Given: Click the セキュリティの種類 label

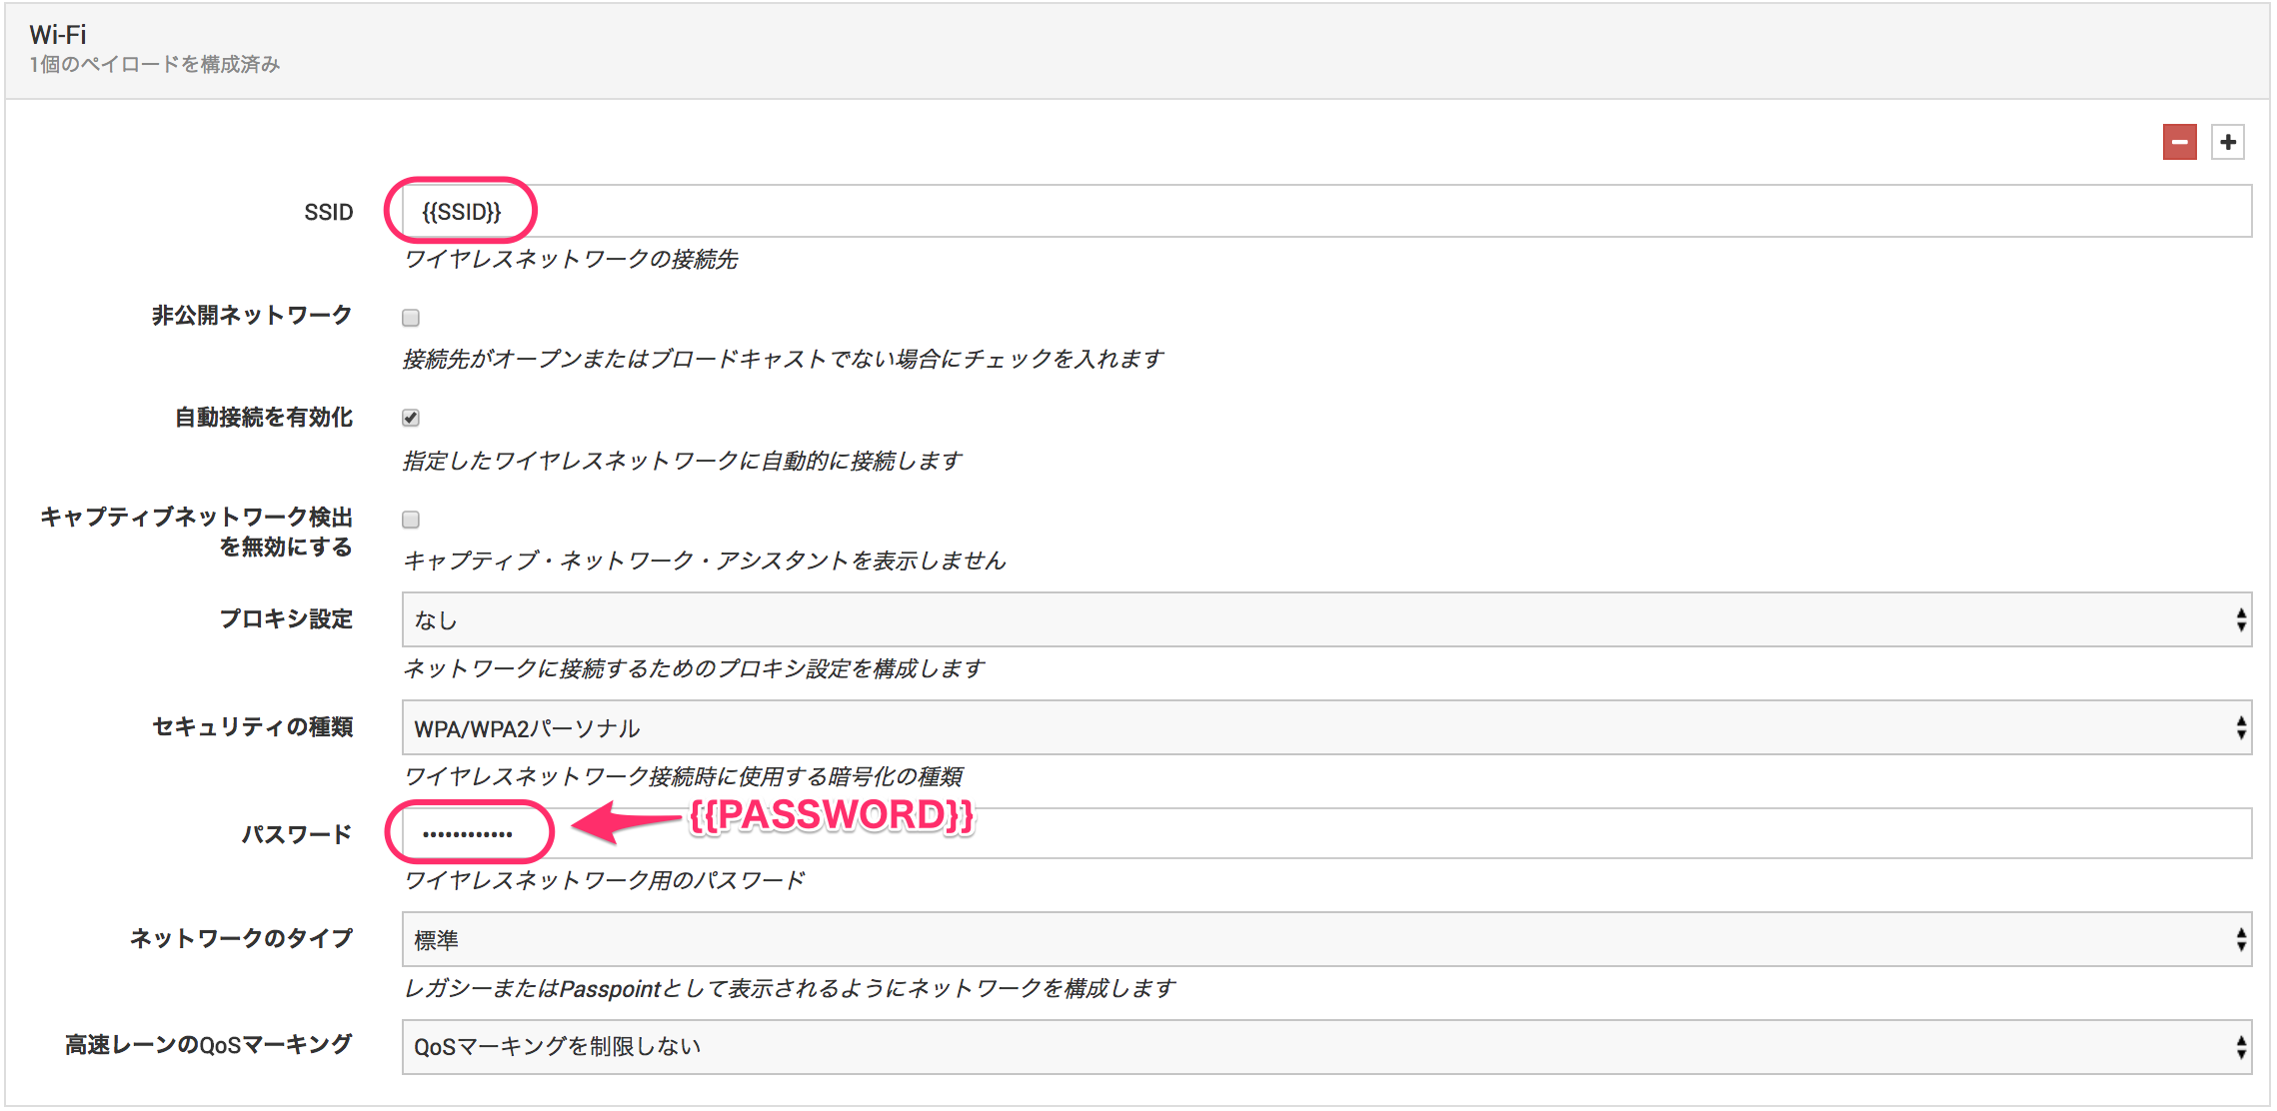Looking at the screenshot, I should tap(252, 727).
